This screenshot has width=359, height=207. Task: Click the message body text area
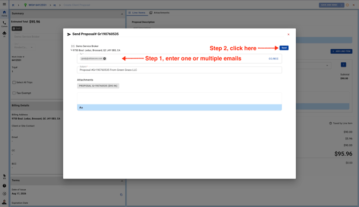[179, 98]
